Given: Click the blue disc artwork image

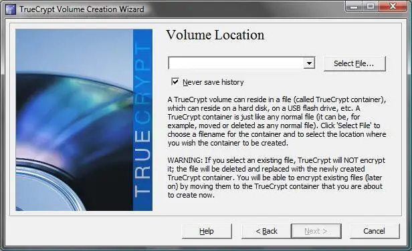Looking at the screenshot, I should [x=74, y=120].
